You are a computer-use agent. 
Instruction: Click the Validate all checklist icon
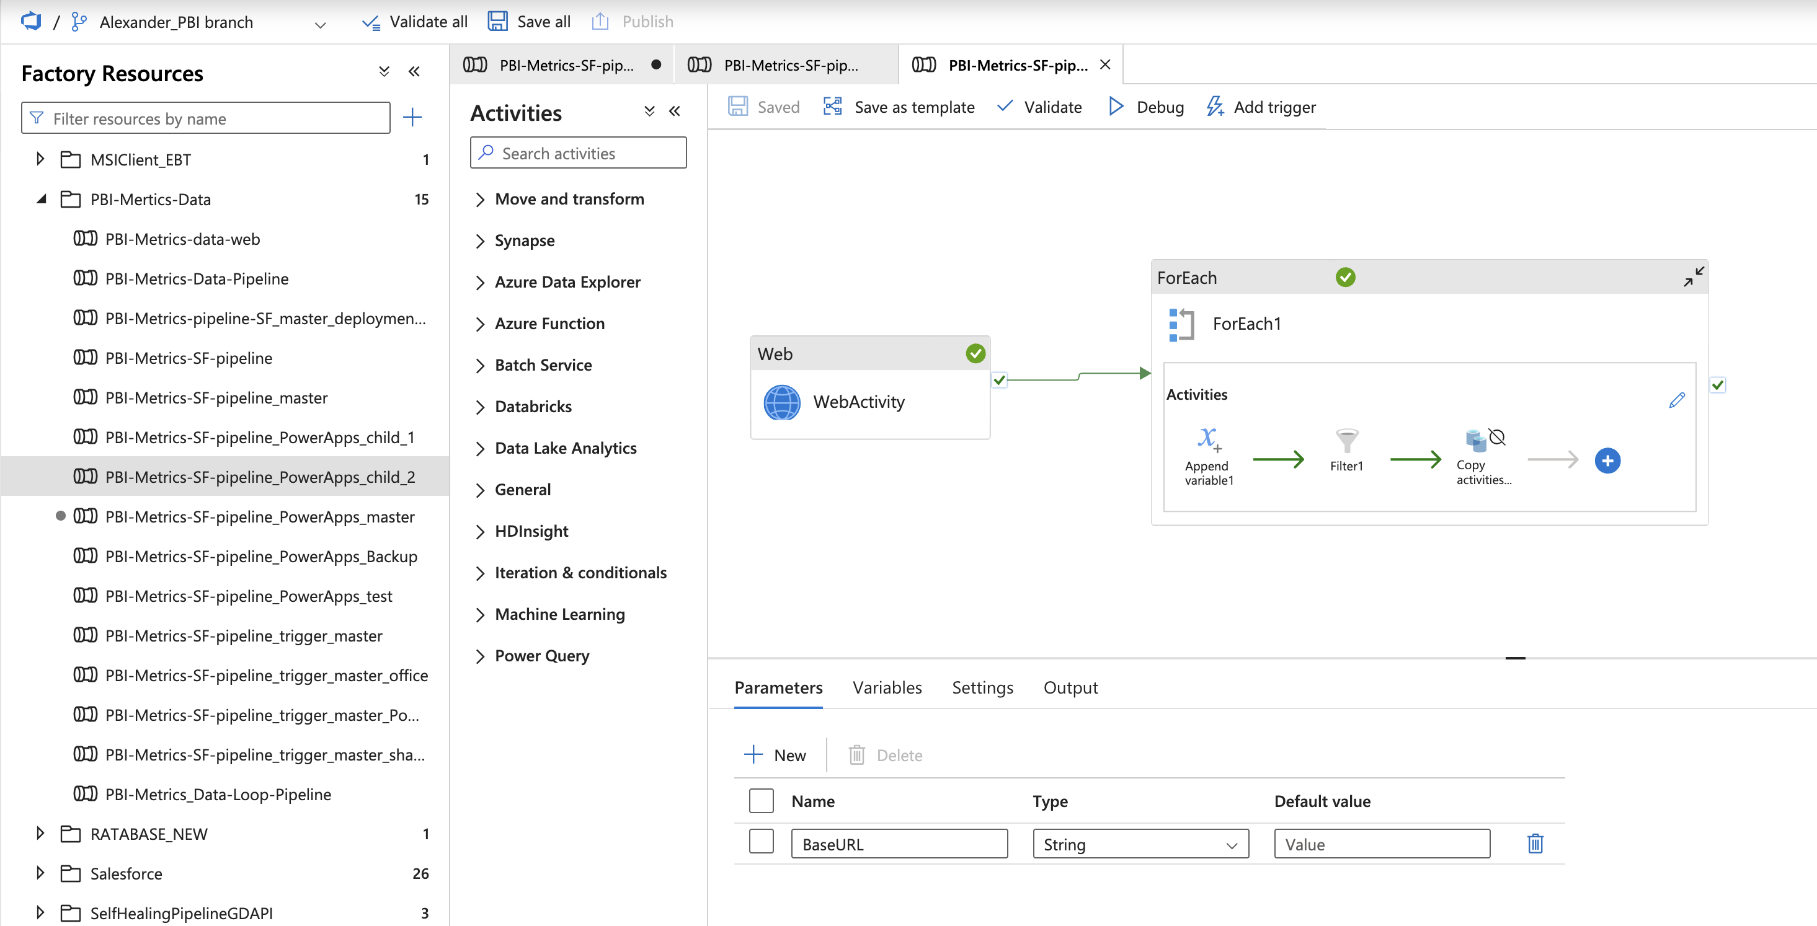[x=371, y=22]
